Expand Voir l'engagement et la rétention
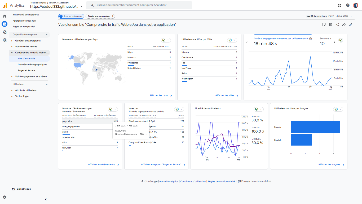The height and width of the screenshot is (204, 362). pos(12,76)
